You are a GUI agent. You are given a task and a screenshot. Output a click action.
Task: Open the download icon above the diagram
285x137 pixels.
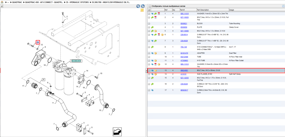2,6
